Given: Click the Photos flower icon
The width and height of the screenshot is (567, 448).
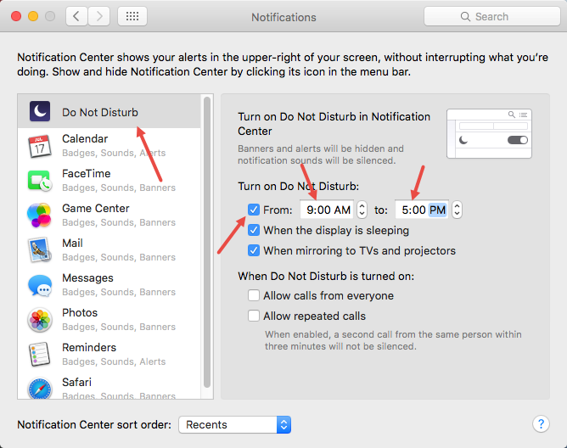Looking at the screenshot, I should [40, 320].
